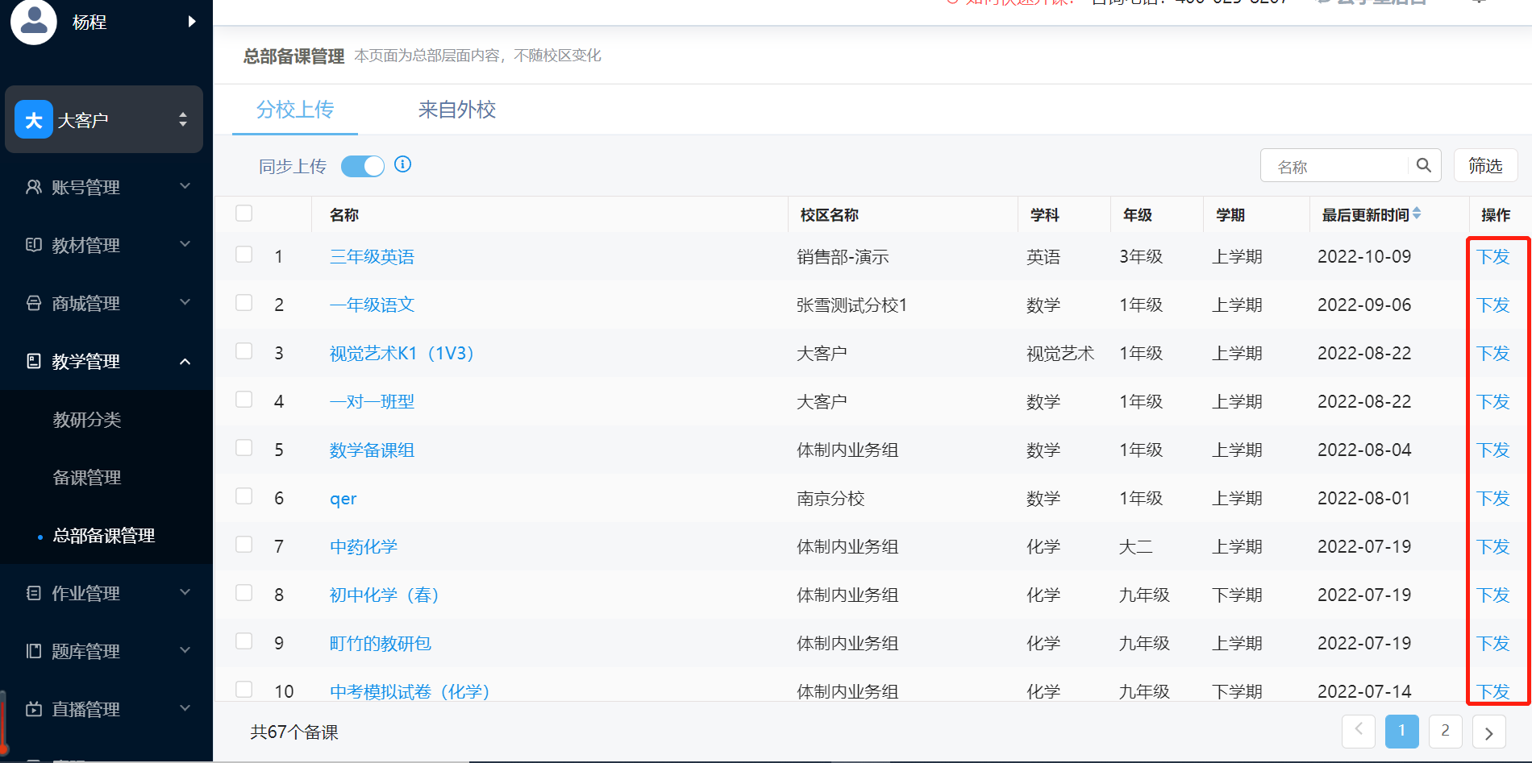1532x763 pixels.
Task: Sort by 最后更新时间 column arrows
Action: pos(1417,214)
